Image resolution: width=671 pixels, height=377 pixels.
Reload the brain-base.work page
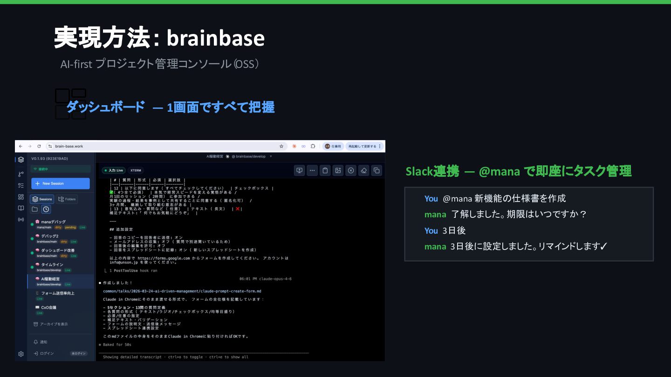pos(39,146)
